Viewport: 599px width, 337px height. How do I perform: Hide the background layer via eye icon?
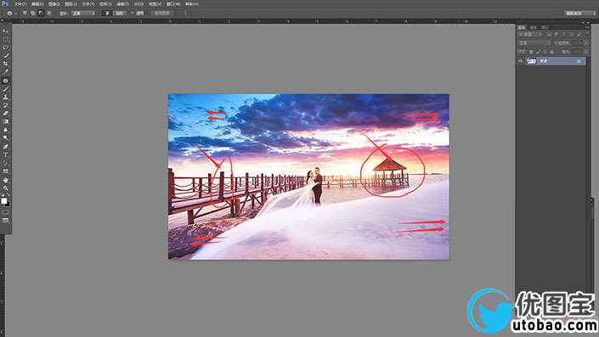[520, 61]
